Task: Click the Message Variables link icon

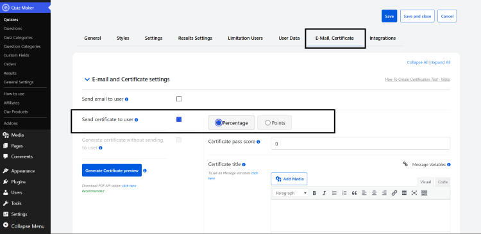Action: click(405, 164)
